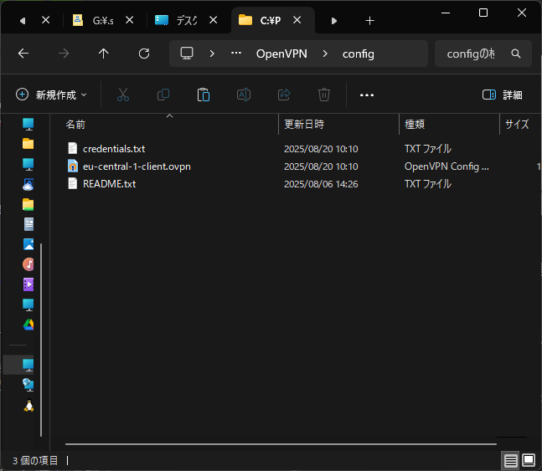Paste using the clipboard icon

204,95
